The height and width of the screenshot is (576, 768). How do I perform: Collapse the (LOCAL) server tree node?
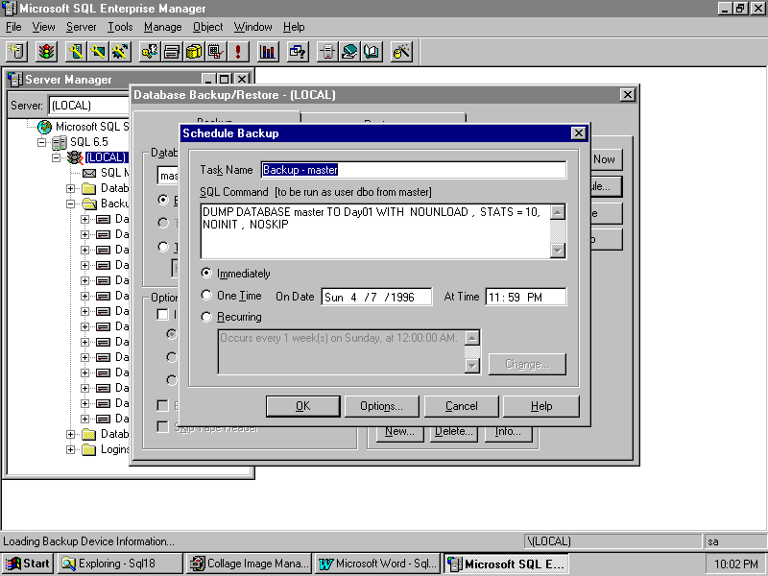click(x=57, y=157)
